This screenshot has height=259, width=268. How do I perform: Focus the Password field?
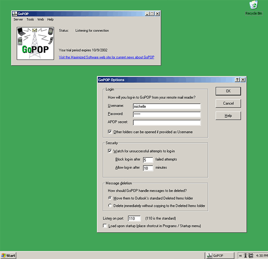167,114
